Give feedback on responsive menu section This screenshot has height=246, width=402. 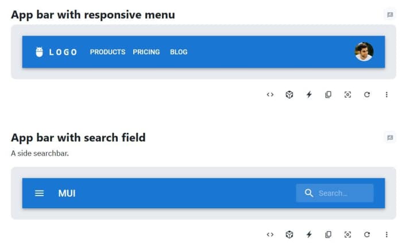[x=390, y=15]
